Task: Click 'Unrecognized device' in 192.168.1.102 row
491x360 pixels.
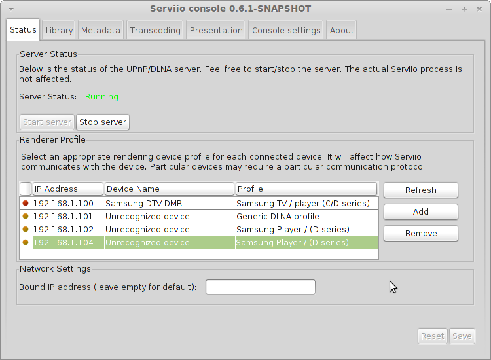Action: (x=147, y=230)
